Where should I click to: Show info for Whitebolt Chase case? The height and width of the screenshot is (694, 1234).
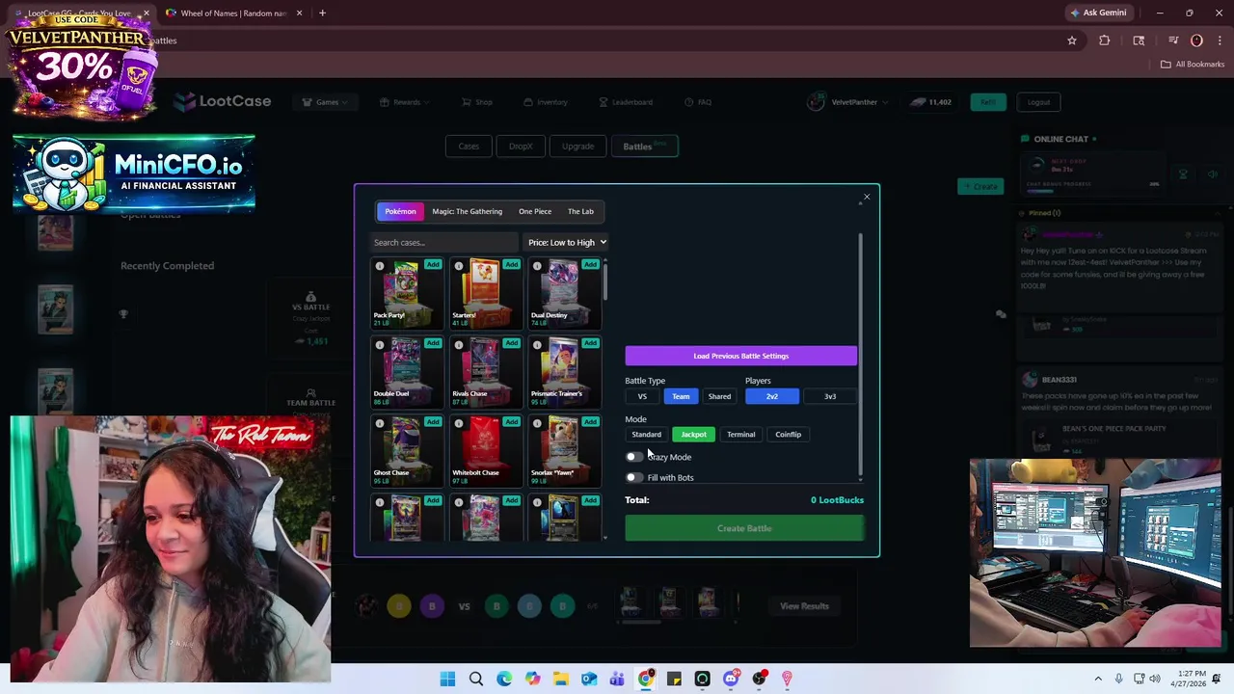pos(459,423)
